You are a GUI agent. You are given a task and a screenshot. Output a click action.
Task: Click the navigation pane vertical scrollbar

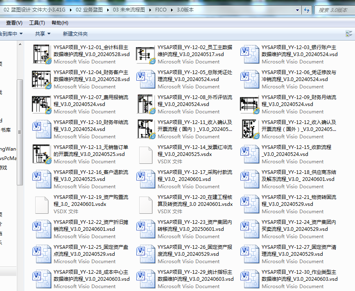click(19, 131)
